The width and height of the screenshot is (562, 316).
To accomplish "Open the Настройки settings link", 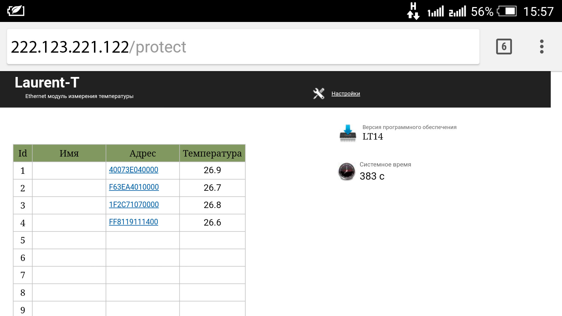I will [x=345, y=94].
